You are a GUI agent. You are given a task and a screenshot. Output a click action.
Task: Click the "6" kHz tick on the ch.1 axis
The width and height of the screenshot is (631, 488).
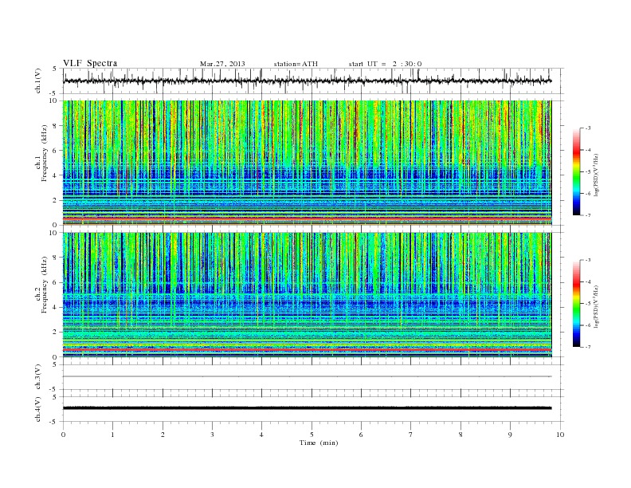click(x=56, y=151)
